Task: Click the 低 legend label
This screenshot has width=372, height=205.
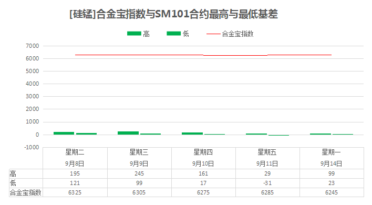Action: pyautogui.click(x=186, y=34)
